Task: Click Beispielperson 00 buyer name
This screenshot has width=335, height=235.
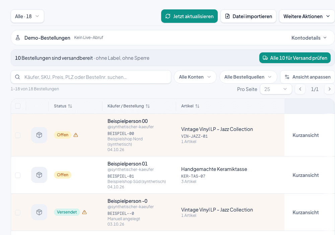Action: pyautogui.click(x=128, y=121)
